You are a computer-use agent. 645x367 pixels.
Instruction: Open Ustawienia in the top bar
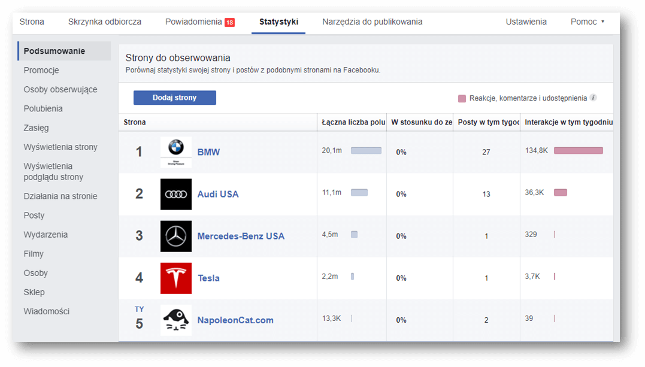click(526, 22)
